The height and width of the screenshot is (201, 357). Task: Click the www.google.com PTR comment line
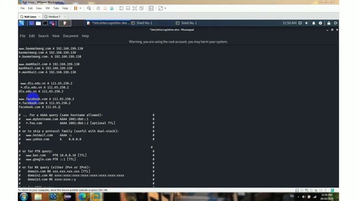47,159
